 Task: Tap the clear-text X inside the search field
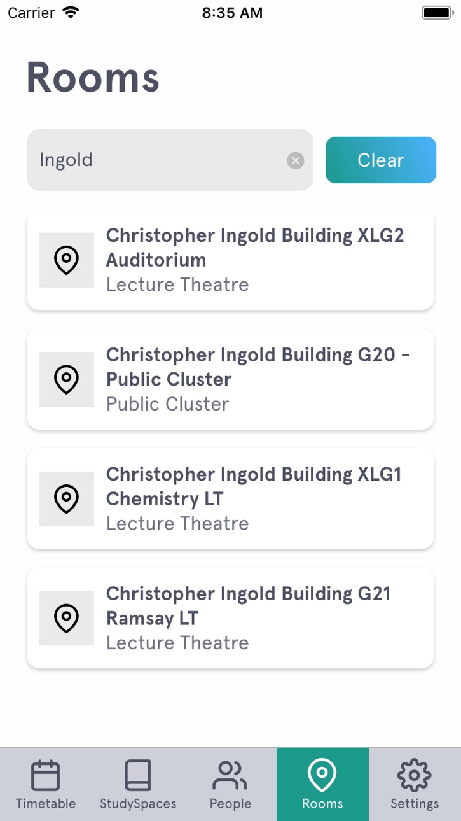tap(295, 160)
